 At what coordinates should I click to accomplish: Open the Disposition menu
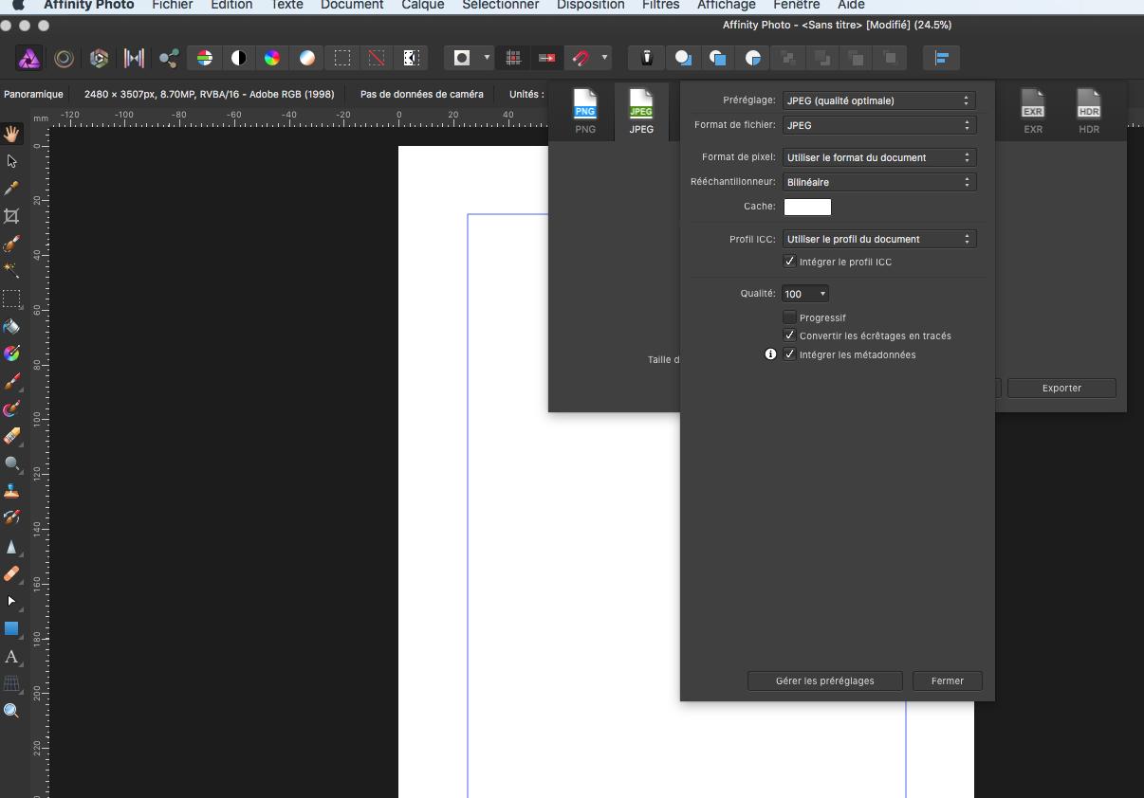tap(591, 5)
